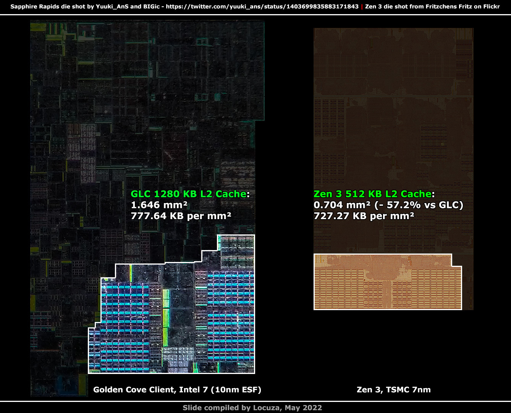Click 'Slide compiled by Locuza, May 2022' footer
This screenshot has height=413, width=511.
pyautogui.click(x=252, y=408)
